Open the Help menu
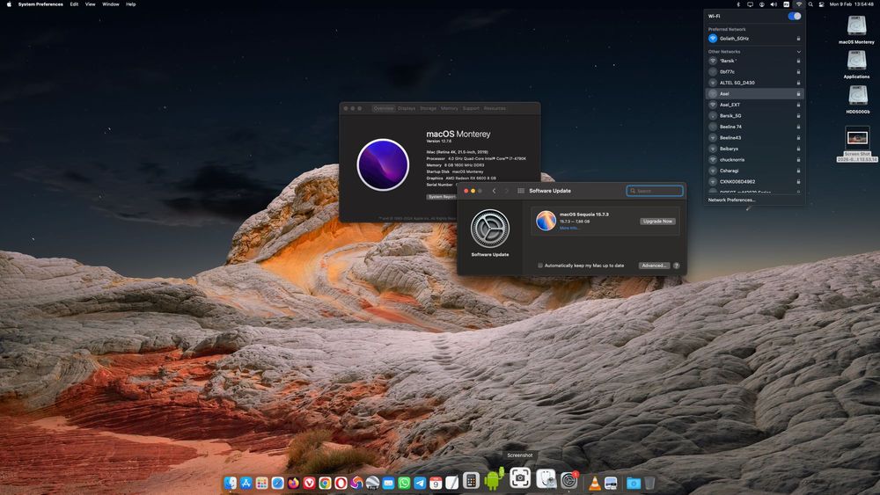Image resolution: width=880 pixels, height=495 pixels. coord(131,4)
